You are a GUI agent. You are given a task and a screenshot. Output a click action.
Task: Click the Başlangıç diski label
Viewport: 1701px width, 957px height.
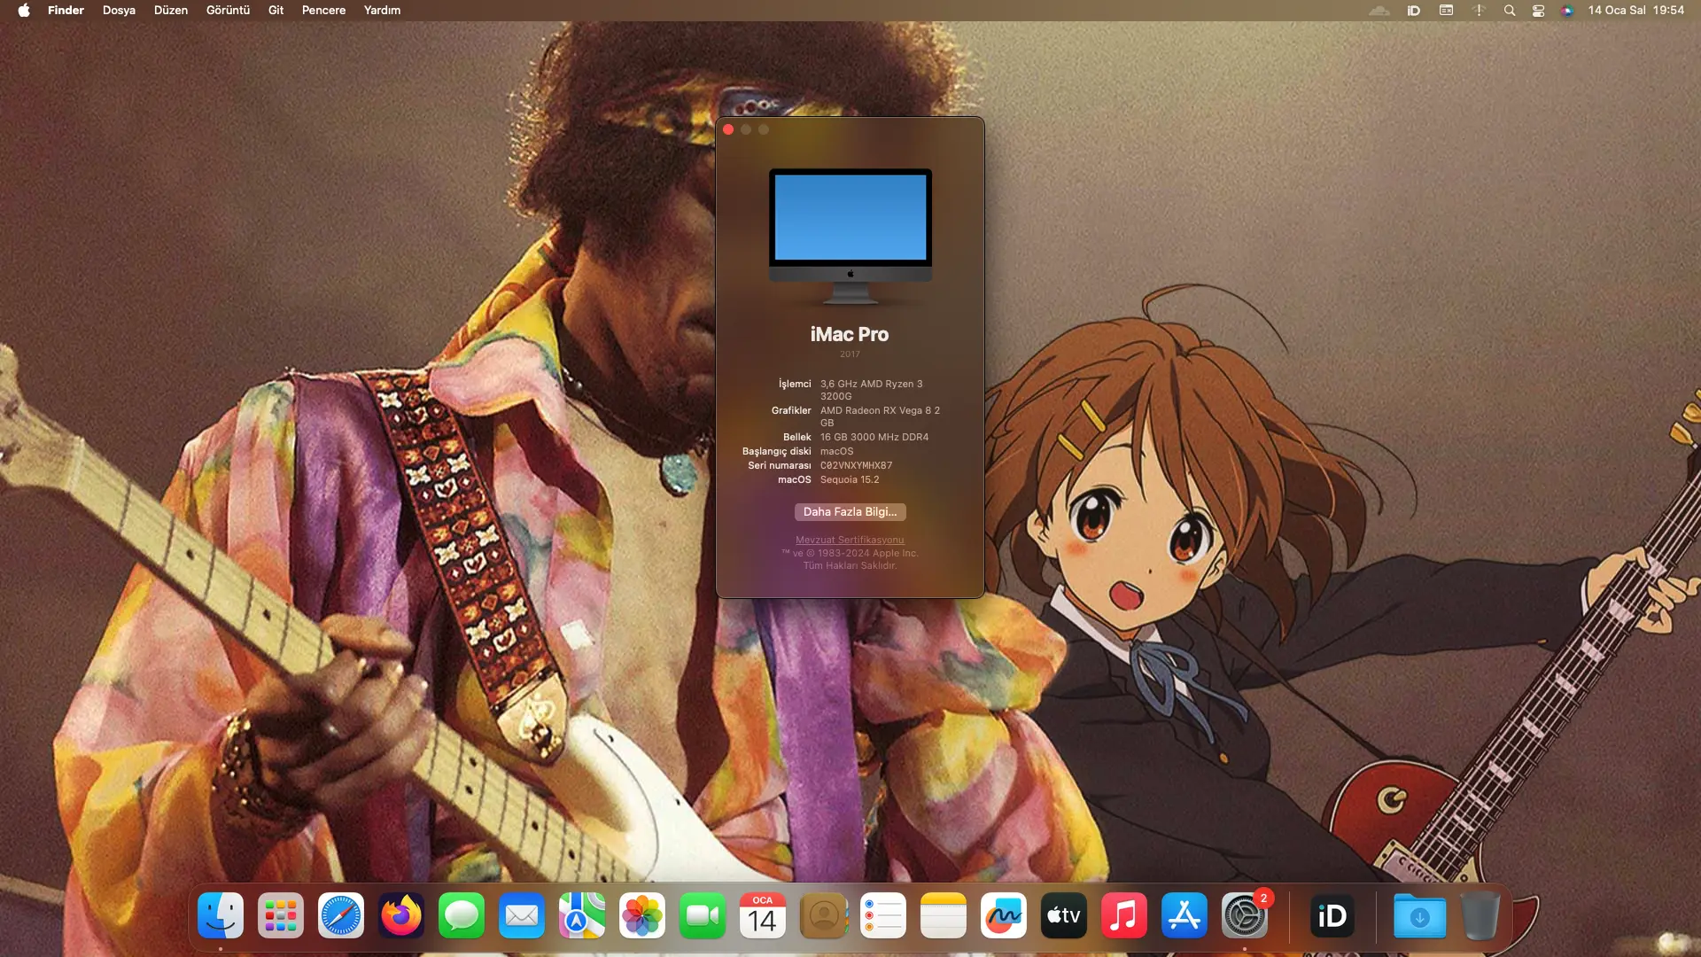[777, 451]
